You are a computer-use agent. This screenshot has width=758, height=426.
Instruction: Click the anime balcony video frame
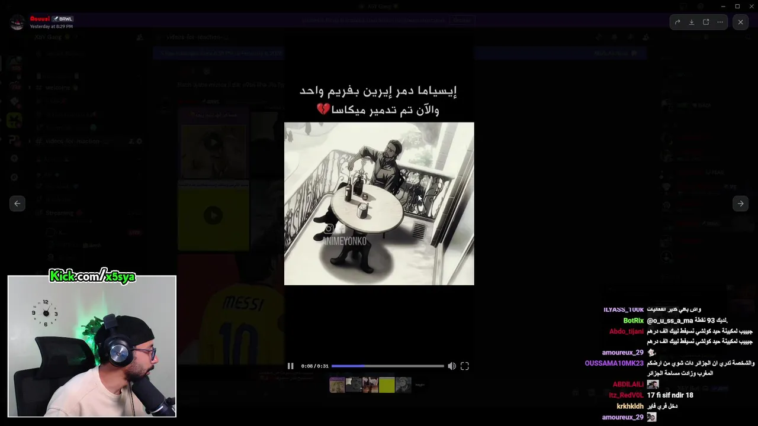coord(379,204)
